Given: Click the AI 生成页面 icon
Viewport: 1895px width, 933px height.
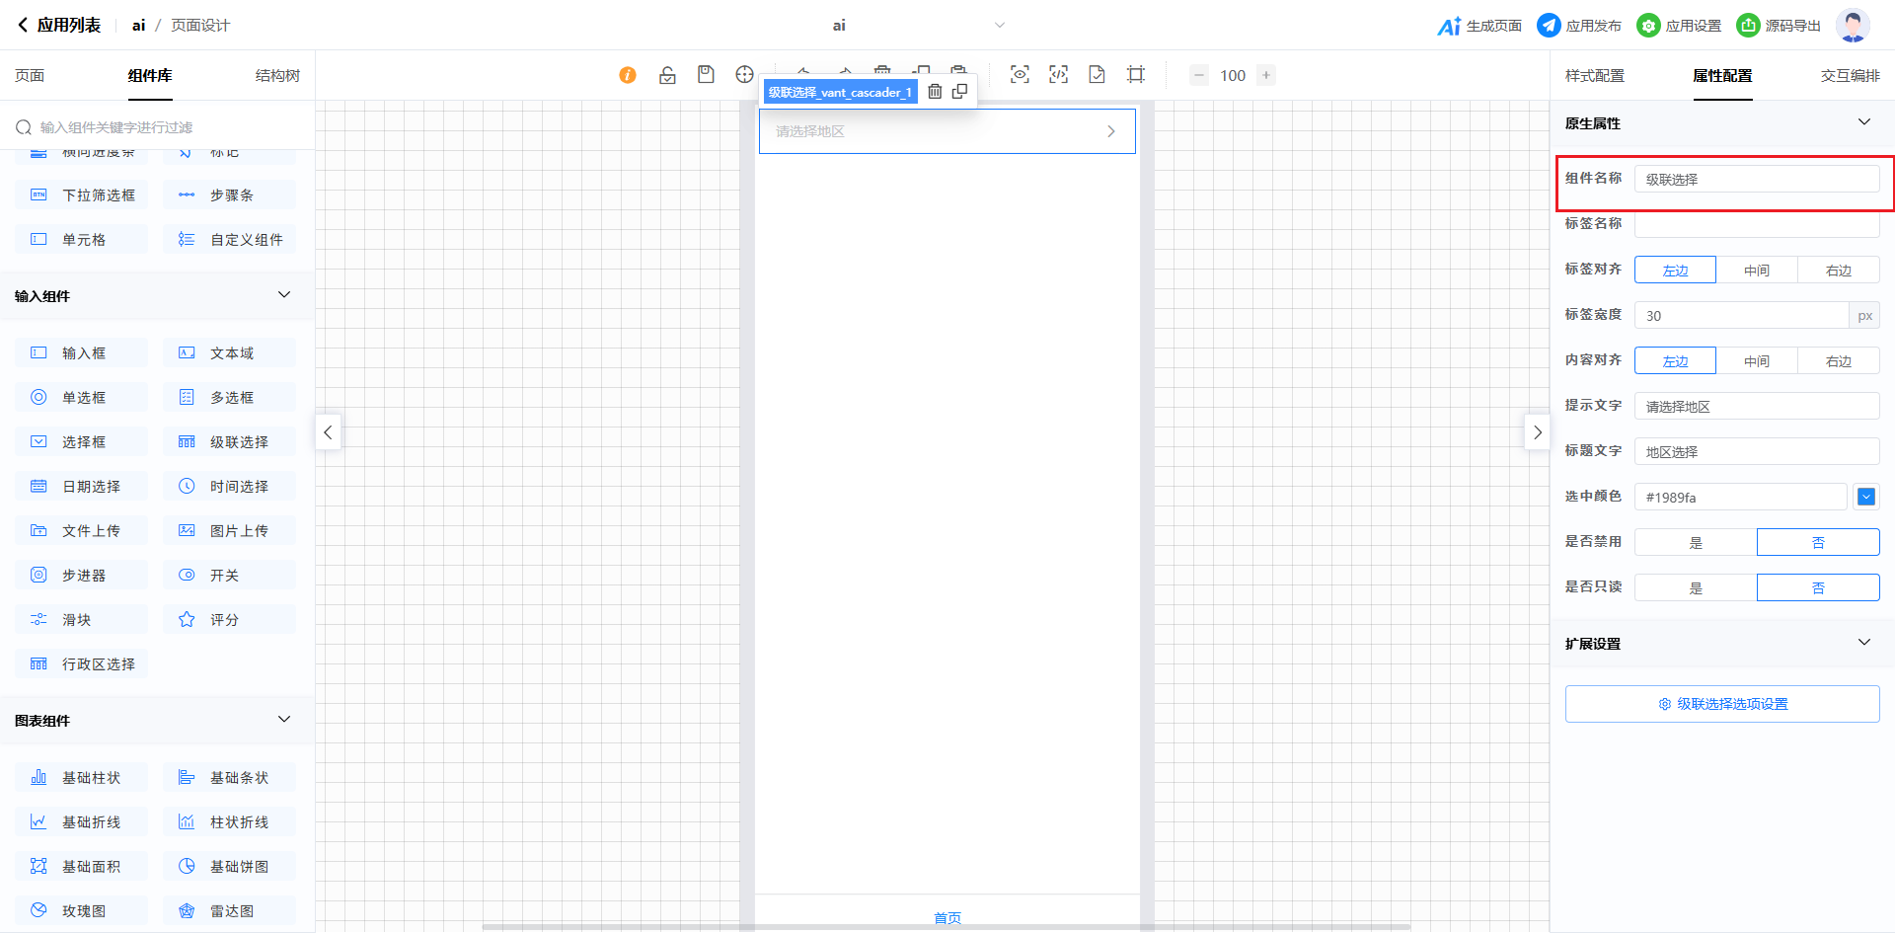Looking at the screenshot, I should pos(1449,26).
